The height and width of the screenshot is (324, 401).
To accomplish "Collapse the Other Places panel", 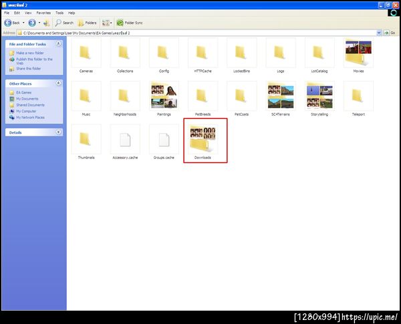I will click(x=58, y=83).
